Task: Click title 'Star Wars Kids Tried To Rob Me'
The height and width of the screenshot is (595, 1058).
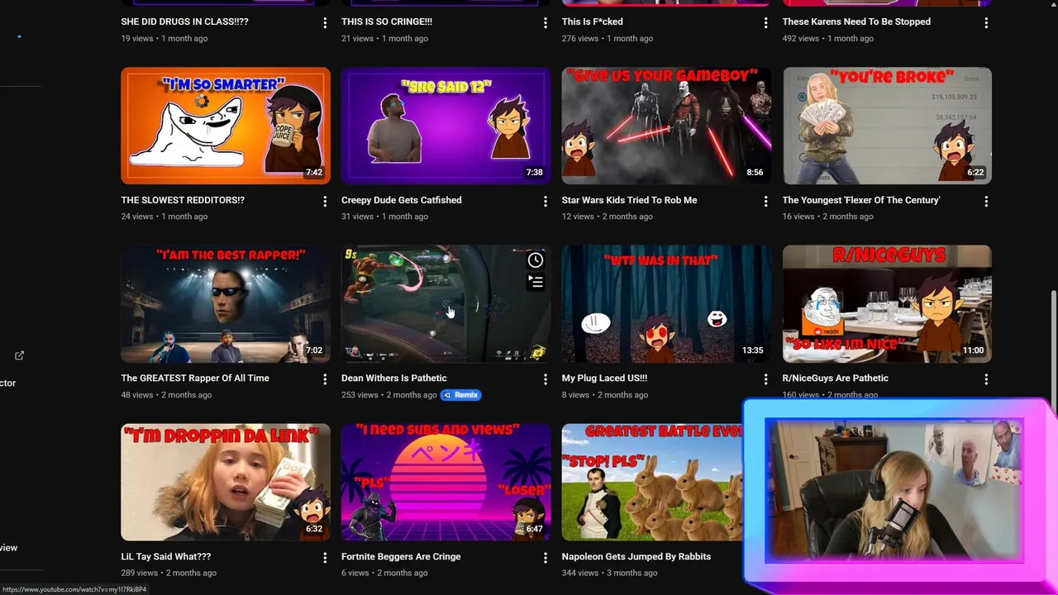Action: click(629, 200)
